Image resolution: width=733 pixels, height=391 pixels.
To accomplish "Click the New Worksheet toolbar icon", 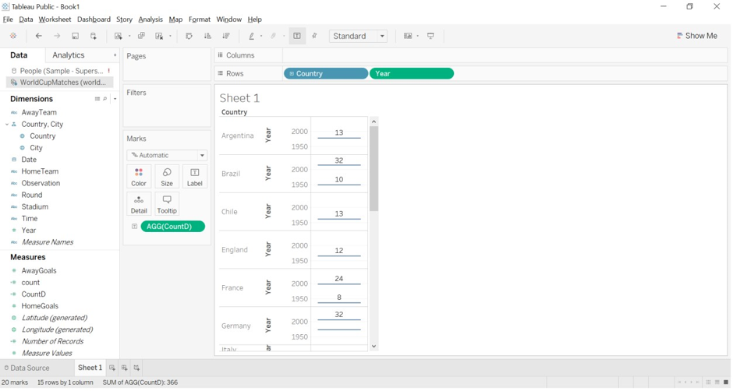I will [x=119, y=36].
